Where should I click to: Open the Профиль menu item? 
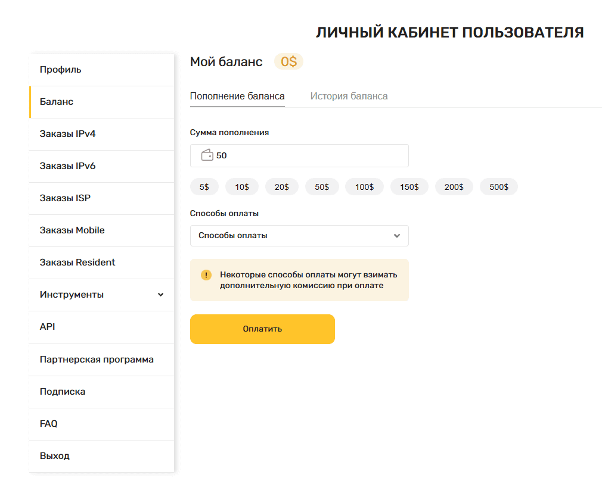coord(102,70)
